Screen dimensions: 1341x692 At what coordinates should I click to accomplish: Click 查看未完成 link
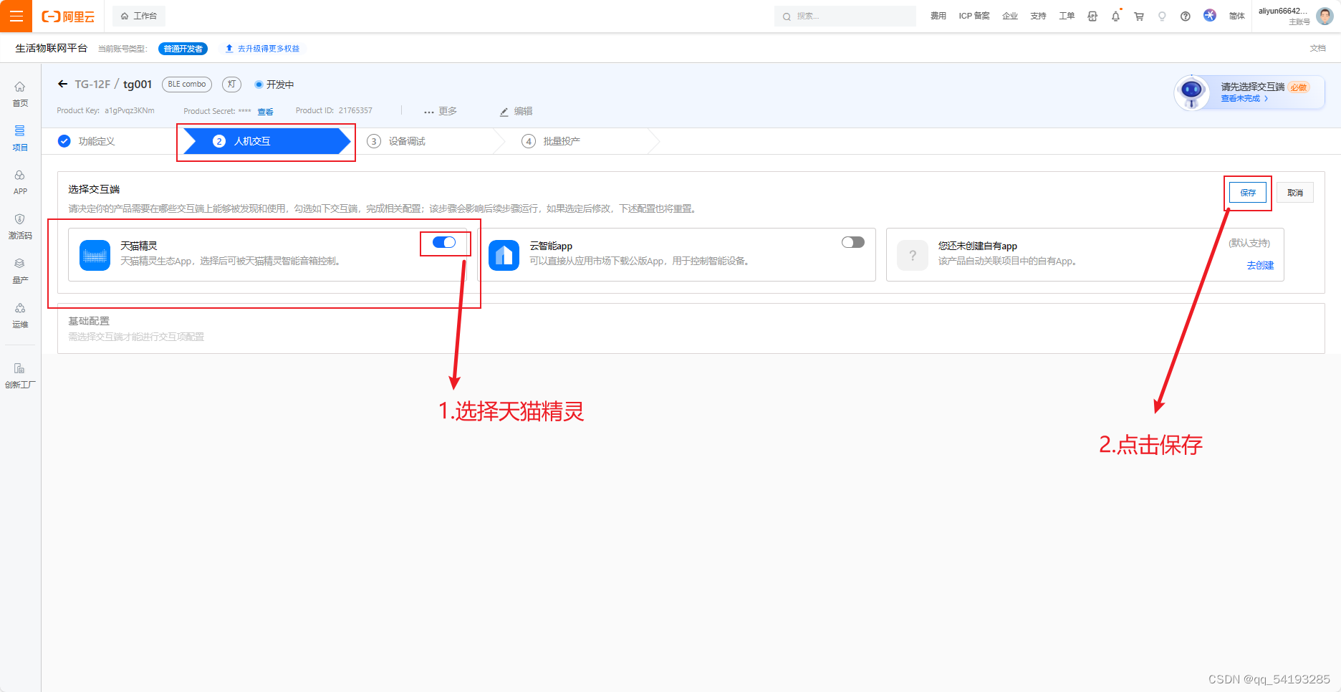pyautogui.click(x=1244, y=99)
